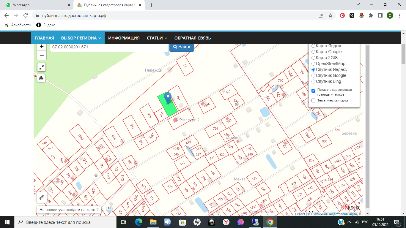Click the map zoom in plus button
This screenshot has height=228, width=406.
coord(42,47)
